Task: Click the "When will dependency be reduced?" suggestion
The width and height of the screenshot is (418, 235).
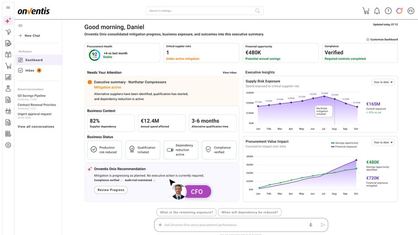Action: point(249,212)
